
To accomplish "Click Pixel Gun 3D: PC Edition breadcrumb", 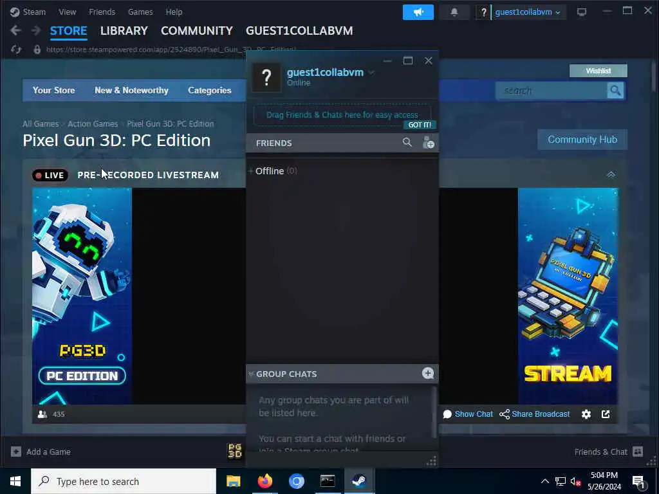I will click(x=170, y=123).
